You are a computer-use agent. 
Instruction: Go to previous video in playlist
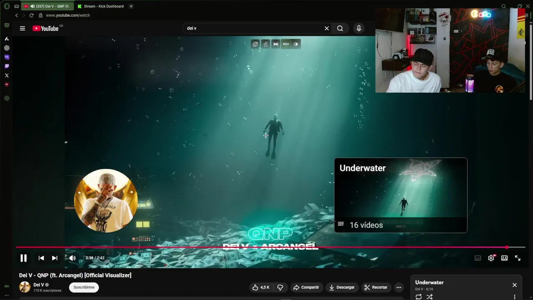(41, 258)
